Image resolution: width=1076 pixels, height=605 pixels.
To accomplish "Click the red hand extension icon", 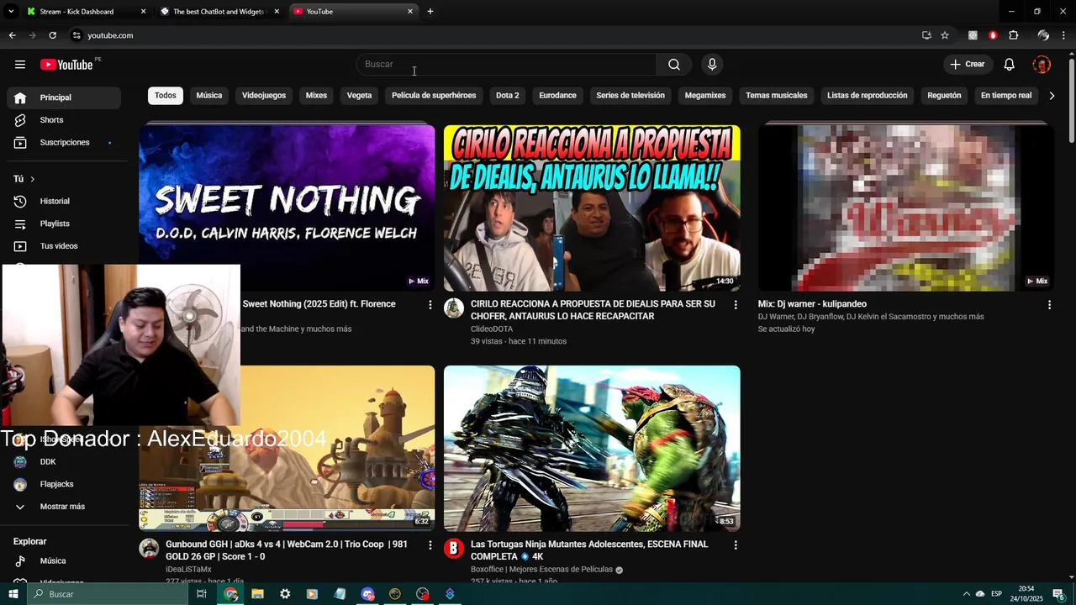I will coord(993,35).
